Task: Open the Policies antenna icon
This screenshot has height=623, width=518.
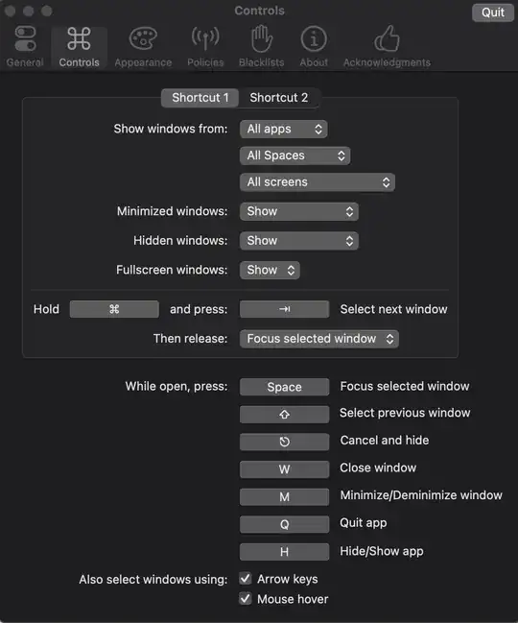Action: 205,39
